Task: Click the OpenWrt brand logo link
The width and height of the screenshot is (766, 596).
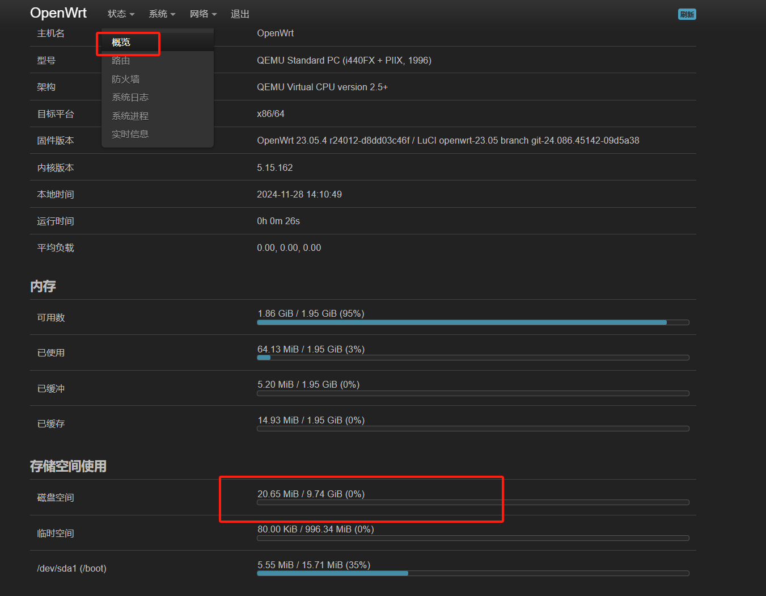Action: pos(58,13)
